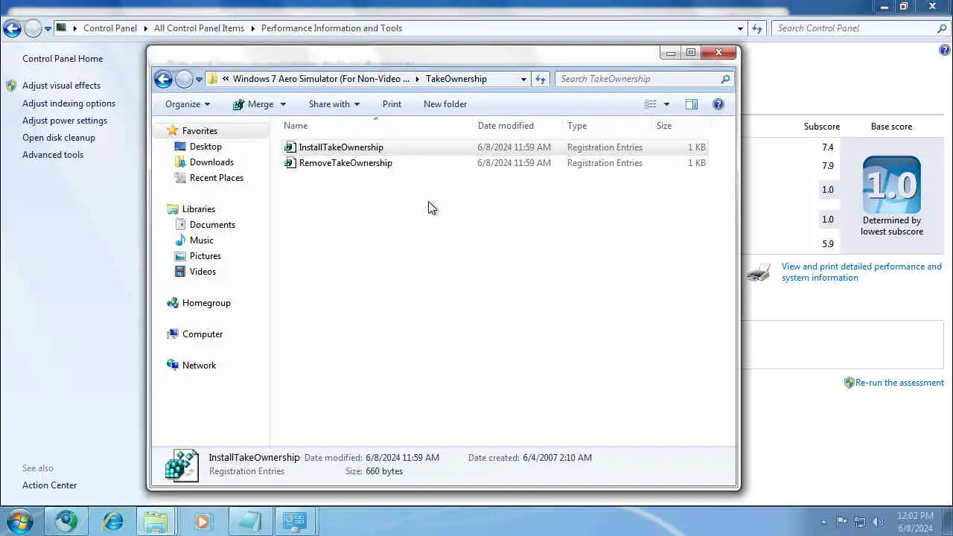The height and width of the screenshot is (536, 953).
Task: Click Control Panel help icon at top right
Action: click(x=945, y=51)
